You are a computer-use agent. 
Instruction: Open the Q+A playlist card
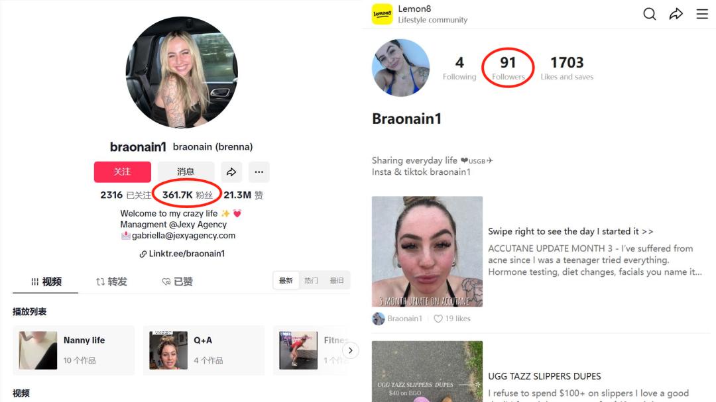tap(204, 350)
